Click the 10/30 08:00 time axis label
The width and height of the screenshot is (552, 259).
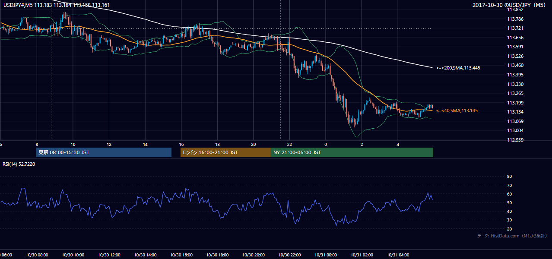[x=37, y=255]
